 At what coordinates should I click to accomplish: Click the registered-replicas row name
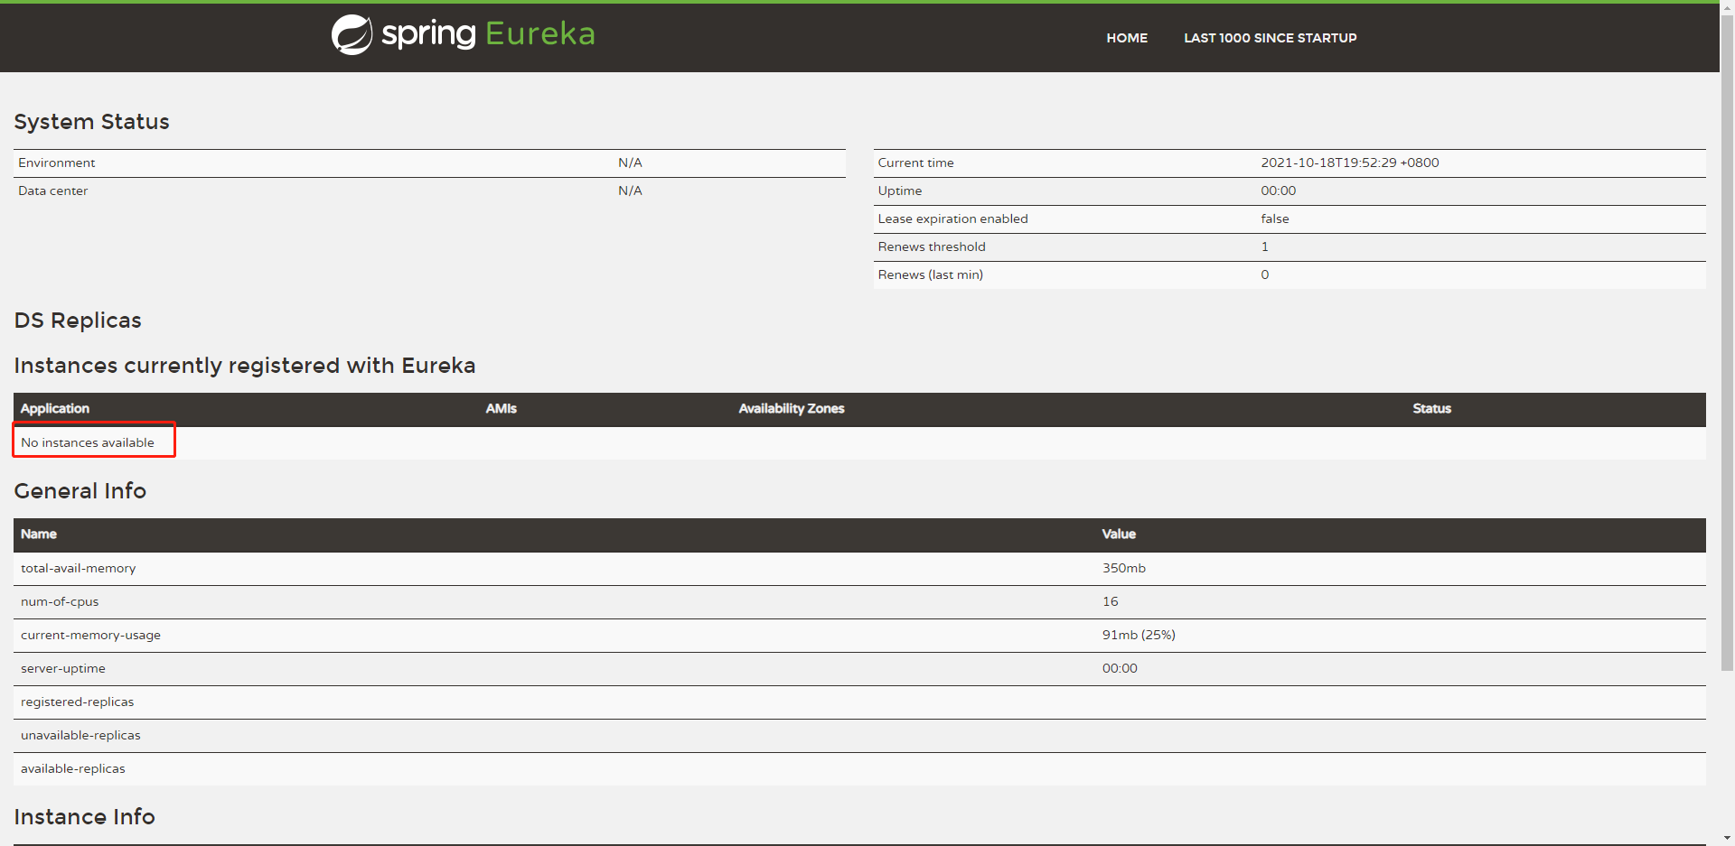(78, 702)
